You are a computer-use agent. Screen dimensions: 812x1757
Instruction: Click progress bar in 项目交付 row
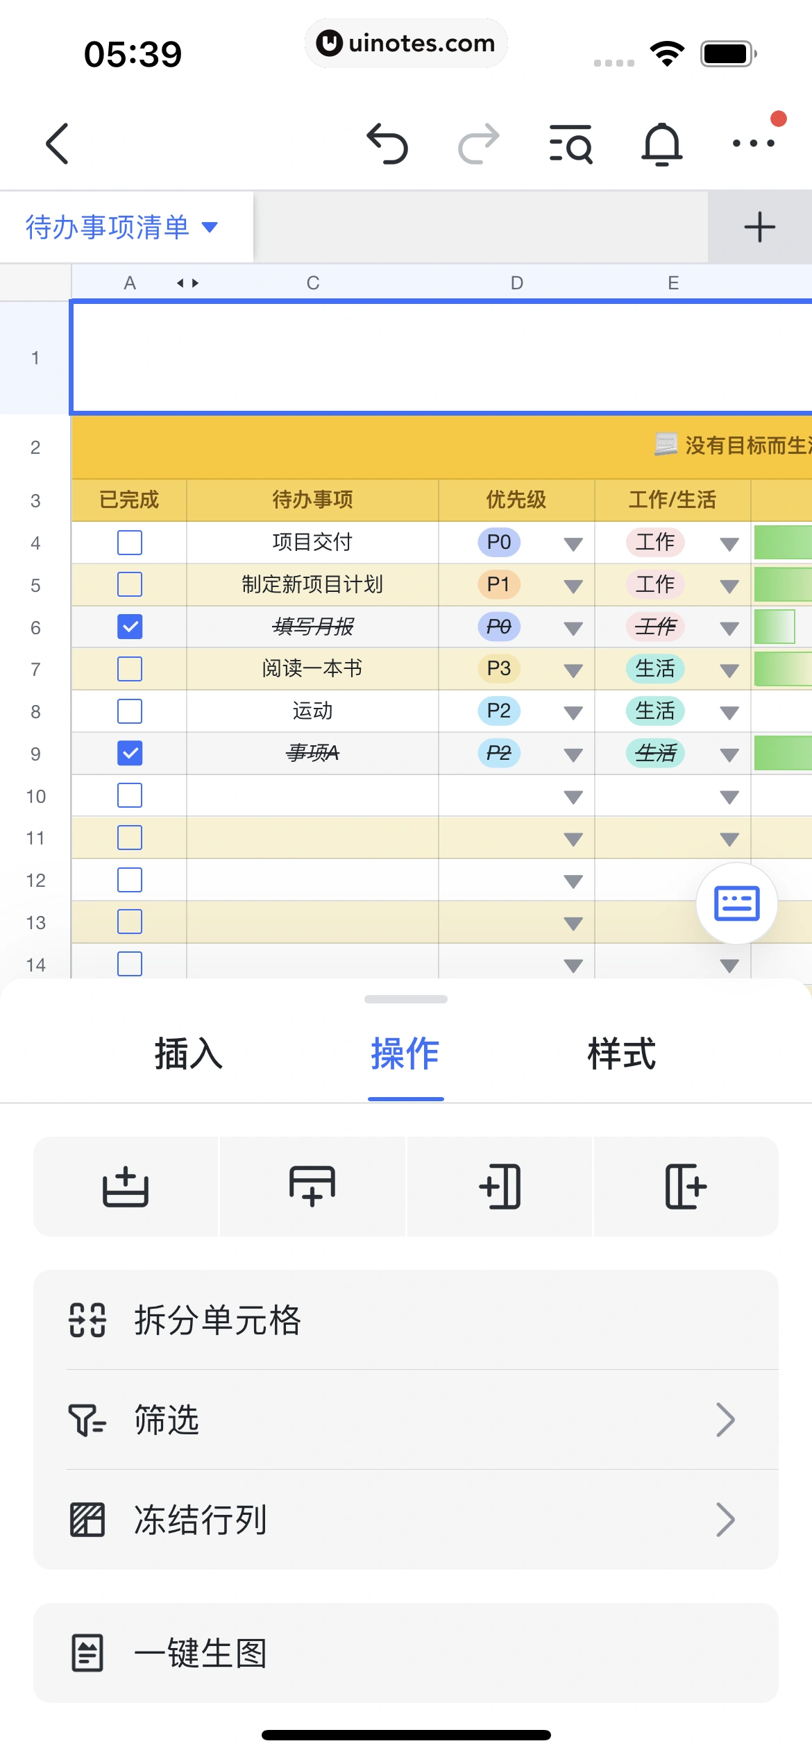783,542
